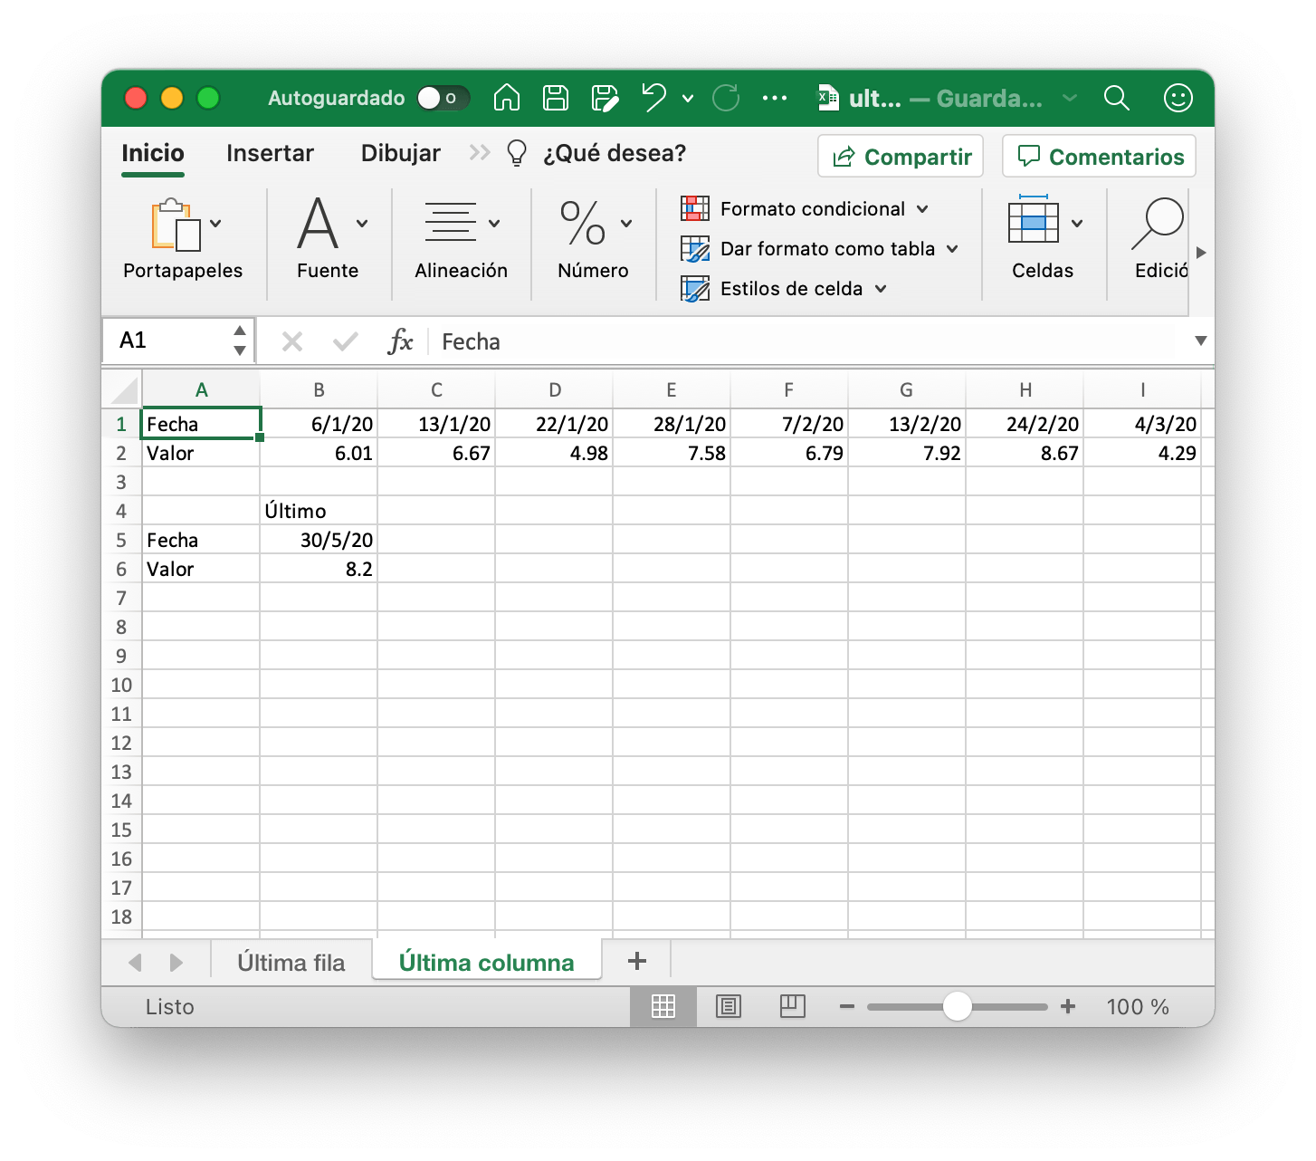Viewport: 1316px width, 1161px height.
Task: Click the smiley feedback icon
Action: coord(1178,98)
